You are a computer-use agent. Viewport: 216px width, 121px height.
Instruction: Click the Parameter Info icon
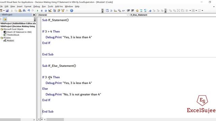point(119,10)
